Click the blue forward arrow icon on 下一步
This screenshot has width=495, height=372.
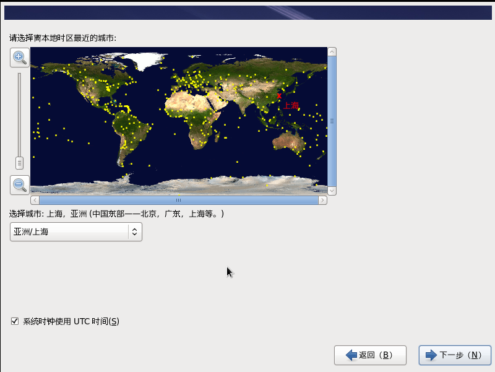pyautogui.click(x=431, y=355)
